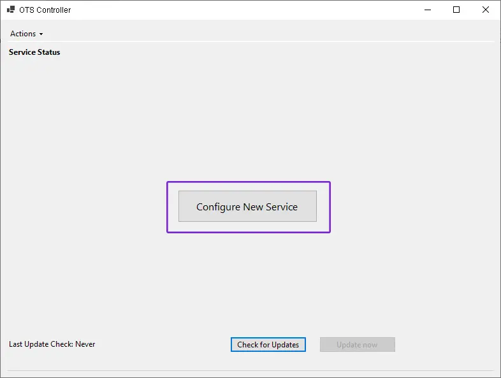Viewport: 501px width, 378px height.
Task: Select the Service Status heading
Action: tap(34, 52)
